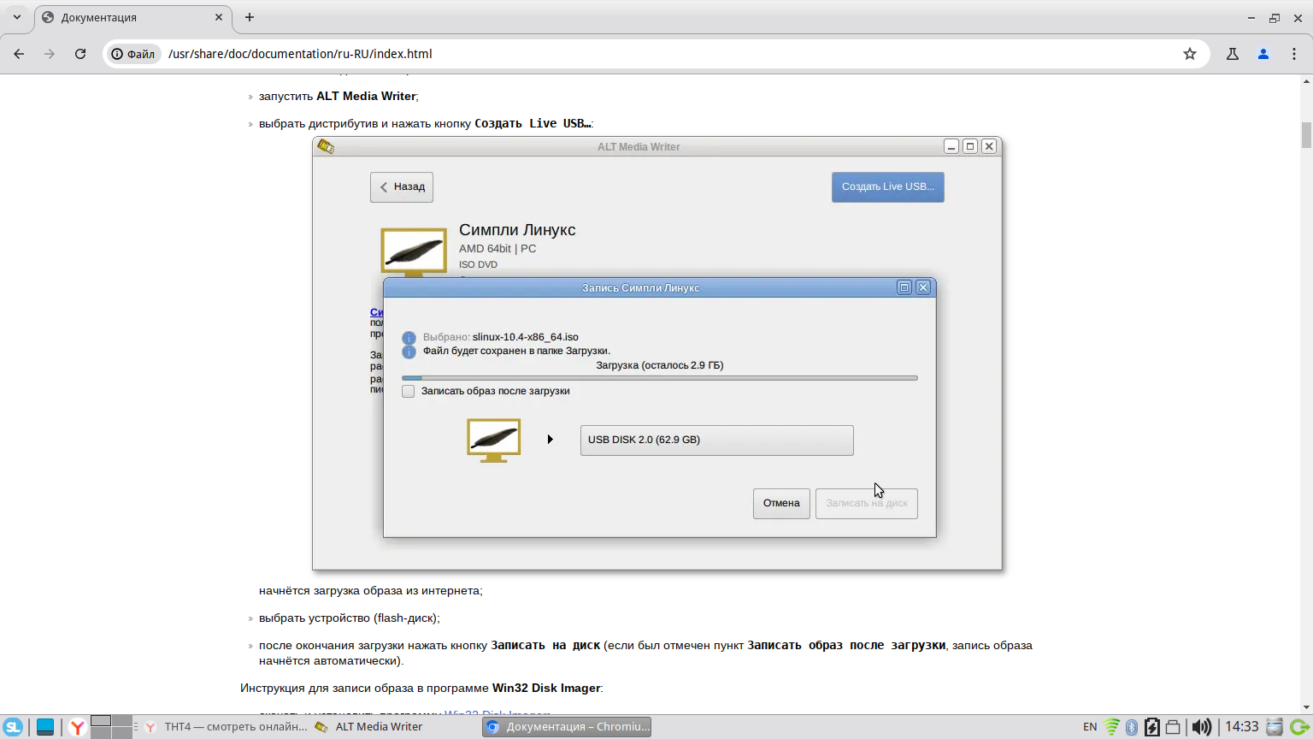Open the browser profile icon
This screenshot has width=1313, height=739.
point(1263,54)
